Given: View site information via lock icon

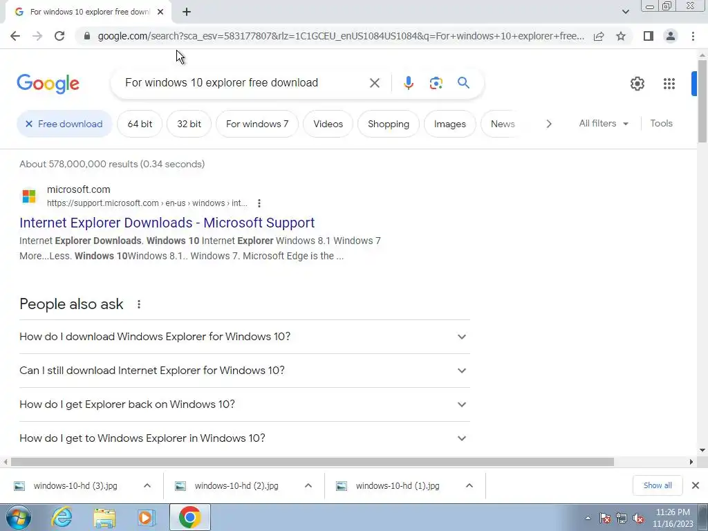Looking at the screenshot, I should tap(87, 36).
